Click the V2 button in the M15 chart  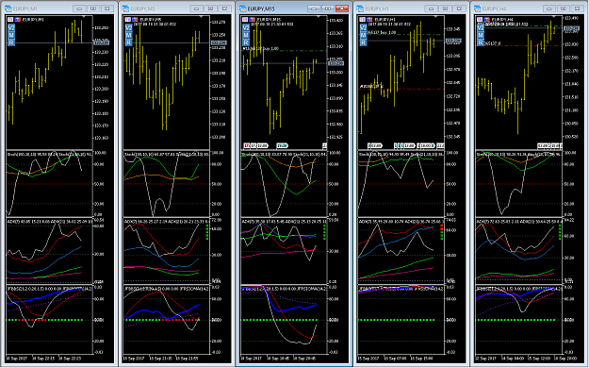pos(246,28)
